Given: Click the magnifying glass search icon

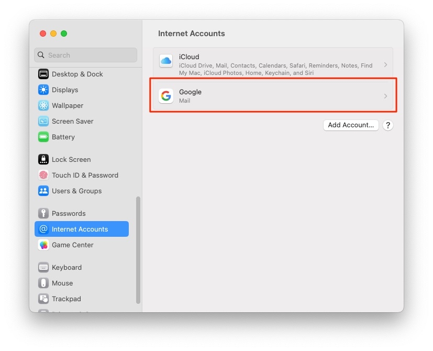Looking at the screenshot, I should pyautogui.click(x=41, y=55).
